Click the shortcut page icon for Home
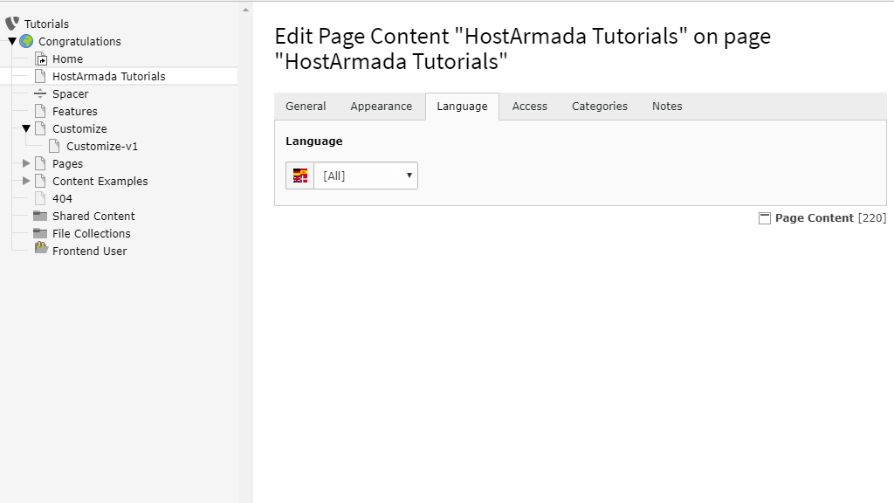Image resolution: width=894 pixels, height=503 pixels. coord(40,59)
